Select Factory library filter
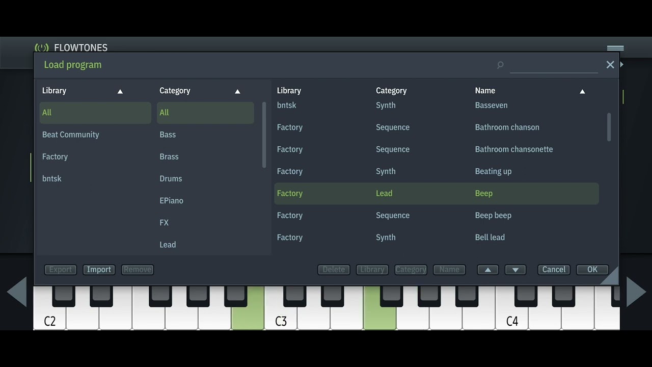The image size is (652, 367). click(x=95, y=156)
